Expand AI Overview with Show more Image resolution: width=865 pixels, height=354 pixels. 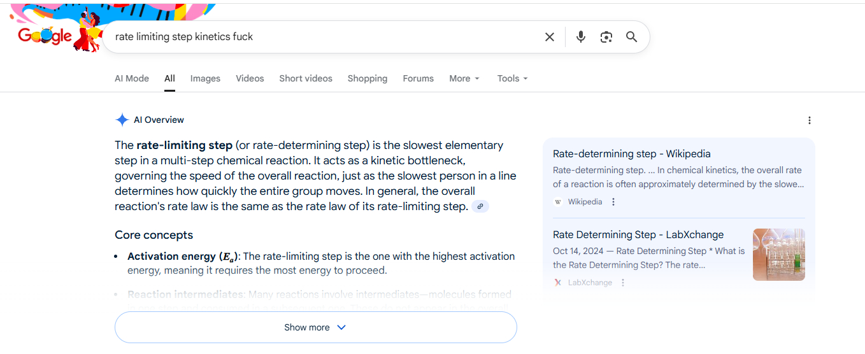pyautogui.click(x=315, y=327)
